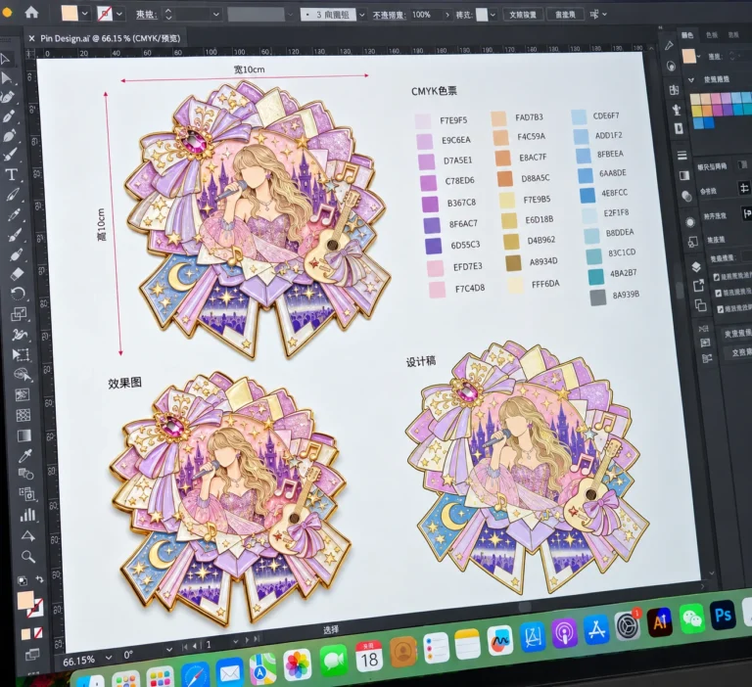Select the Eraser tool
Screen dimensions: 752x687
click(17, 274)
